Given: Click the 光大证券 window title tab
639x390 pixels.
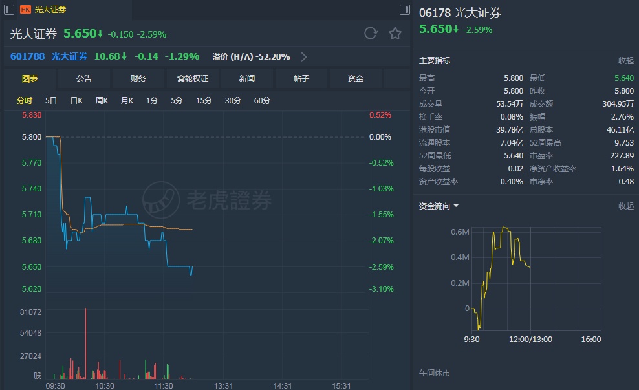Looking at the screenshot, I should pos(50,10).
